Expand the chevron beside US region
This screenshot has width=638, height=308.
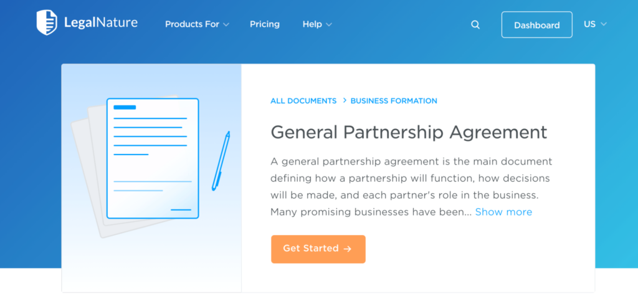603,24
